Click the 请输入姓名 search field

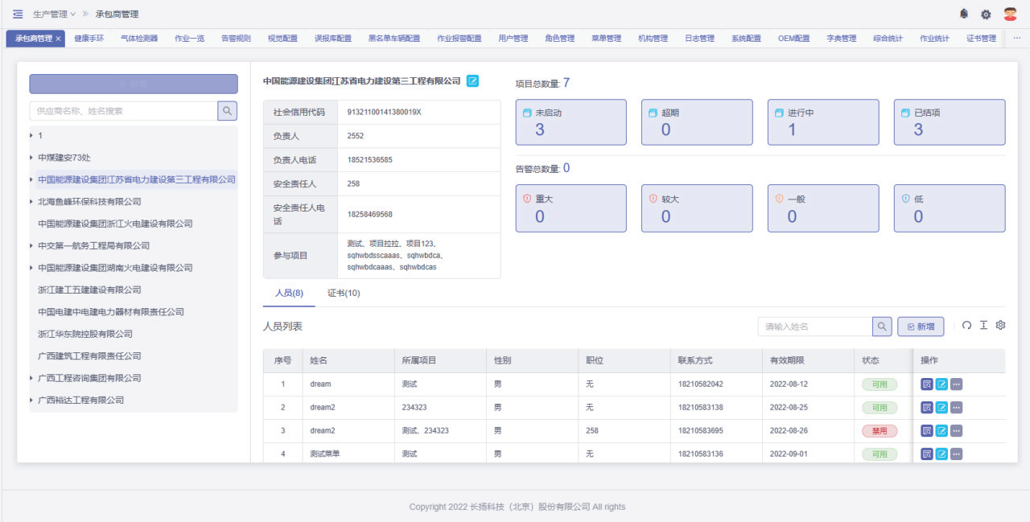[x=814, y=327]
